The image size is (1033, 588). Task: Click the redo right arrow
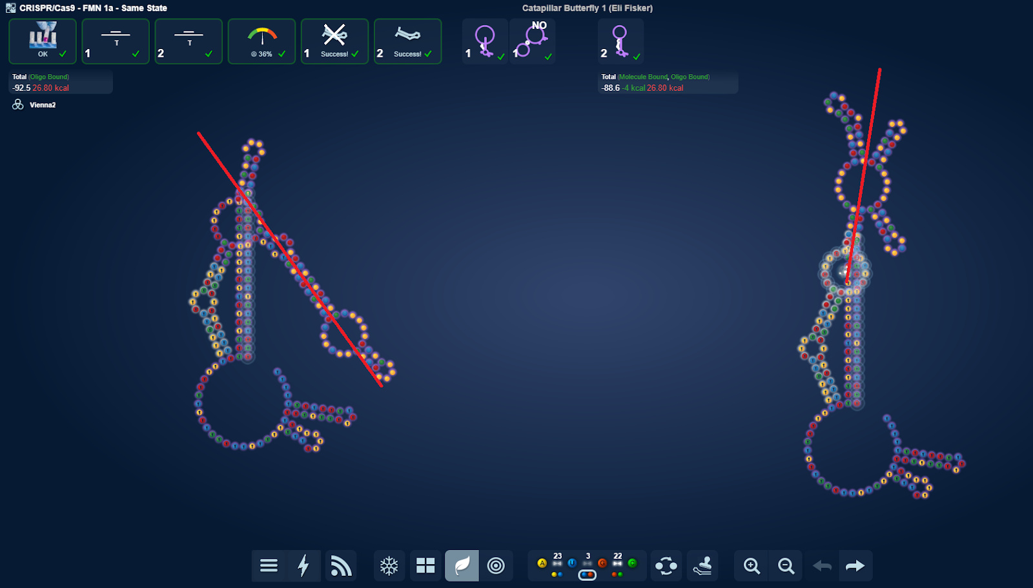(x=855, y=566)
